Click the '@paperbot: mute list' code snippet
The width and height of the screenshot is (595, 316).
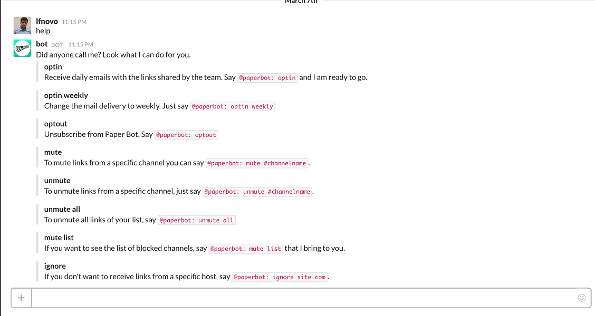click(x=246, y=249)
